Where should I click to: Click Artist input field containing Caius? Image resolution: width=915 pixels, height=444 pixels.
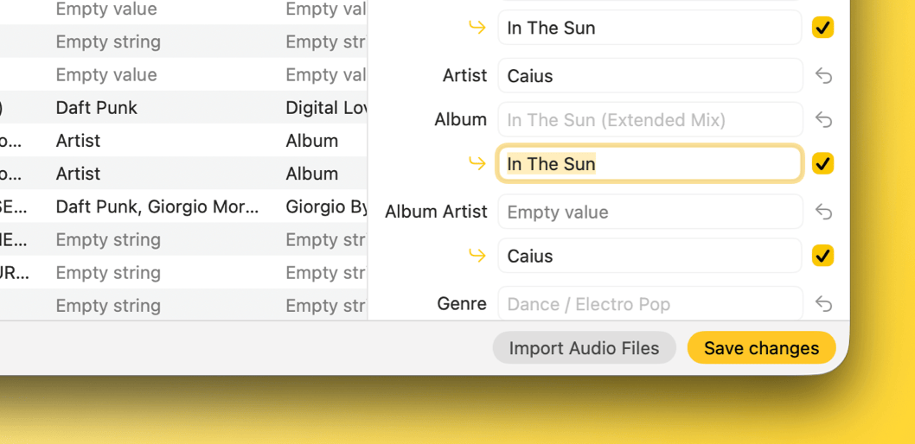tap(649, 76)
